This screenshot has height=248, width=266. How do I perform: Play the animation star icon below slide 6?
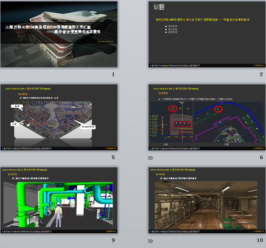pyautogui.click(x=150, y=158)
